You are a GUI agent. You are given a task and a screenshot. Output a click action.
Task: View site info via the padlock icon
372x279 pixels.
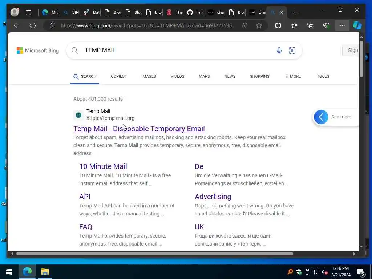coord(52,25)
